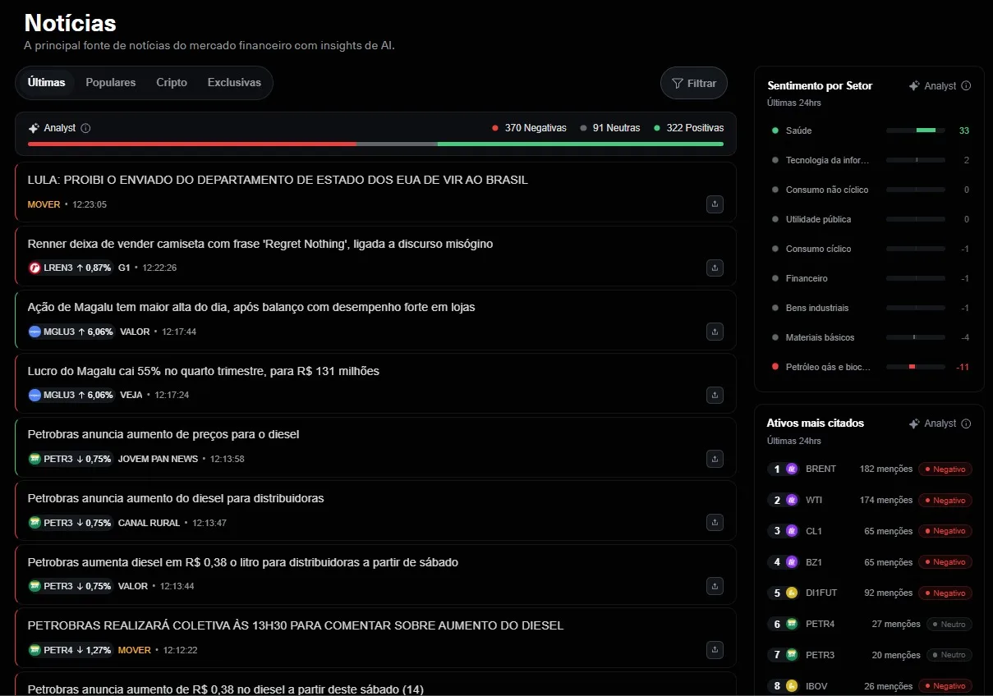Open the Filtrar filter options

(694, 83)
